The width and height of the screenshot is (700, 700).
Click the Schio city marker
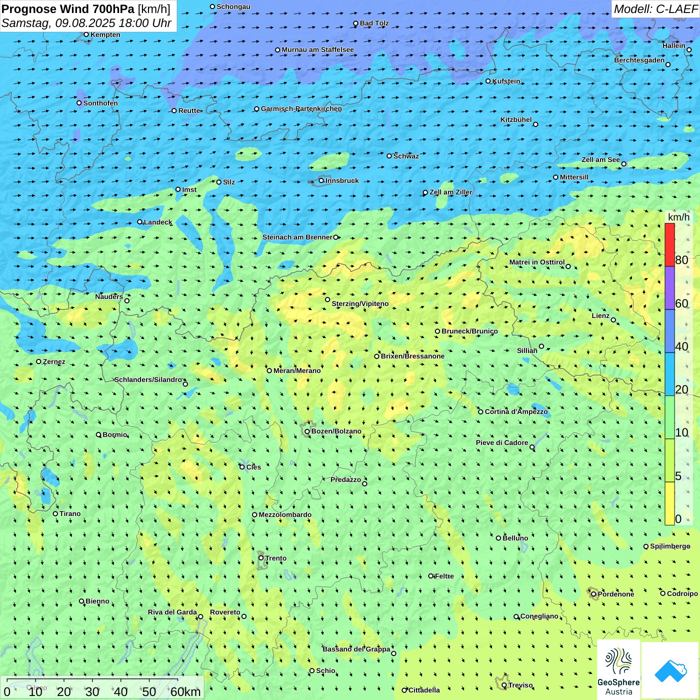[x=312, y=670]
